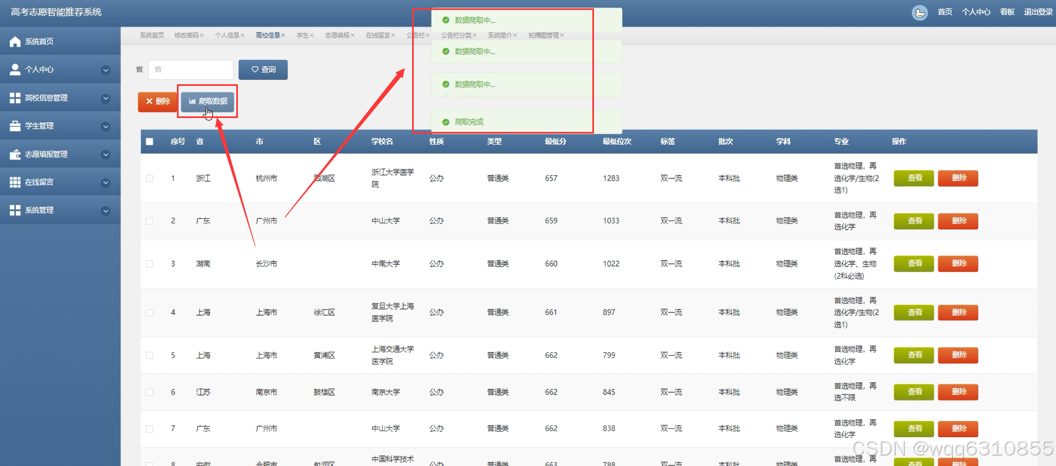Click 查看 for 浙江大学医学院 row
1056x466 pixels.
click(914, 178)
